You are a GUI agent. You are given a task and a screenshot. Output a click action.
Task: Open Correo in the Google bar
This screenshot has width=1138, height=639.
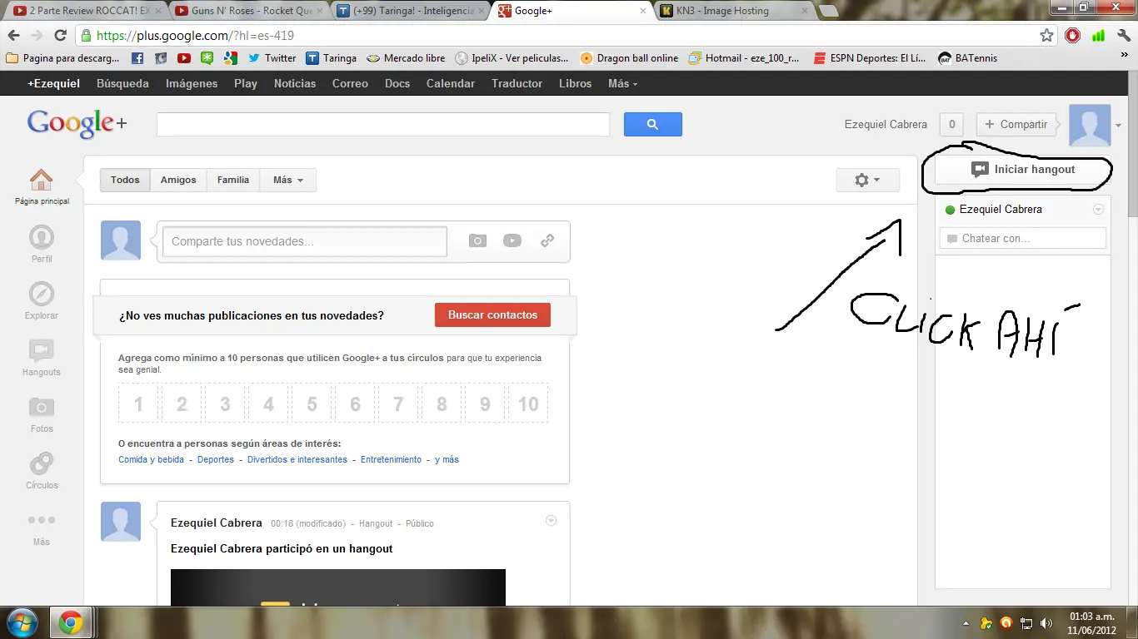pos(350,83)
